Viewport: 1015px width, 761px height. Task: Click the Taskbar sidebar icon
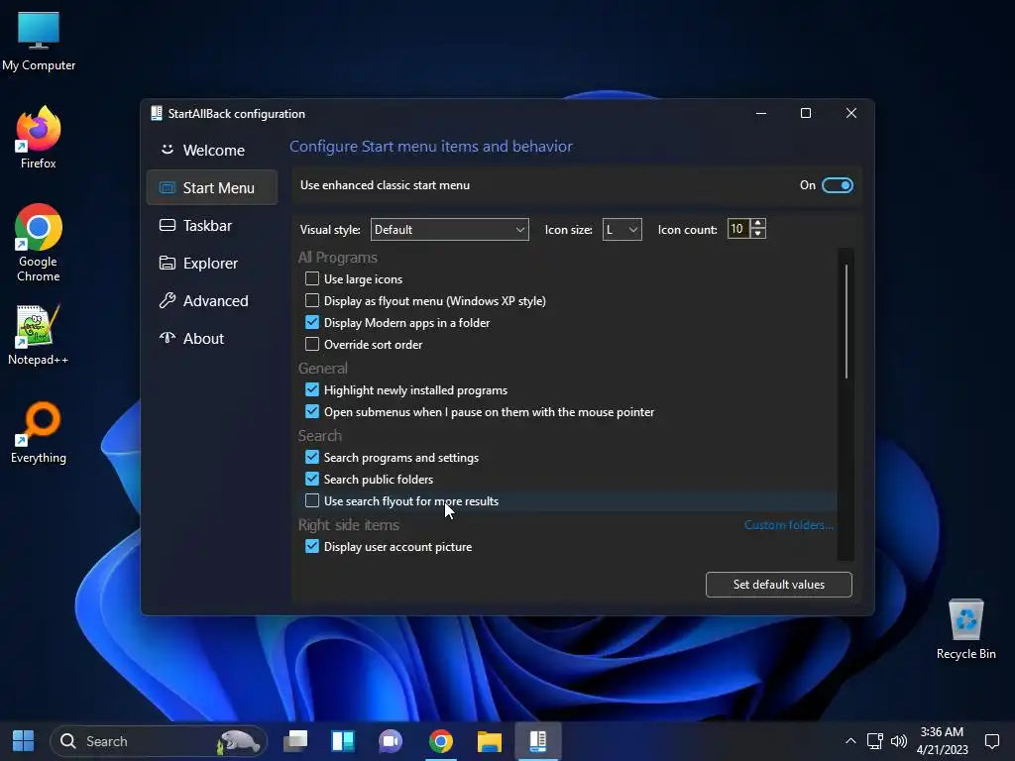[x=167, y=225]
